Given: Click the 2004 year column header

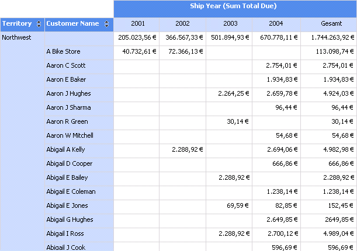Looking at the screenshot, I should [276, 24].
